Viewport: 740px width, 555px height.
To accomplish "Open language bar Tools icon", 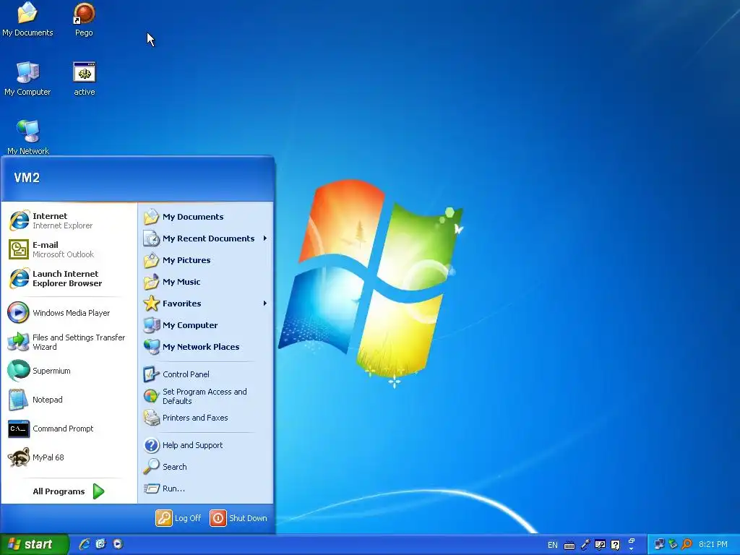I will pos(601,545).
